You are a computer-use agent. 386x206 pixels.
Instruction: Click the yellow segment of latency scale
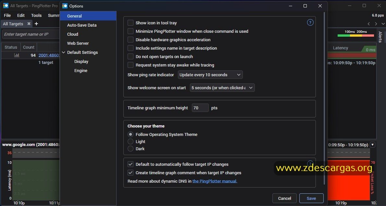[356, 35]
